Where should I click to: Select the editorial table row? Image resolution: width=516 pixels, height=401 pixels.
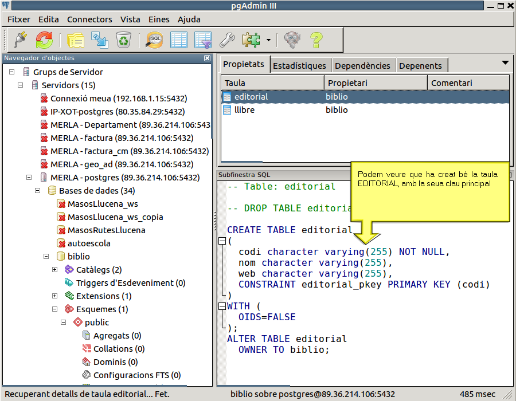click(365, 97)
